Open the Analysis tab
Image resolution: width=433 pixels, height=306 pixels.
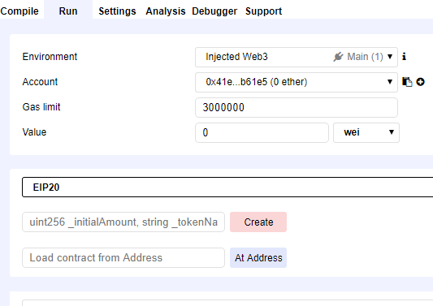click(166, 11)
